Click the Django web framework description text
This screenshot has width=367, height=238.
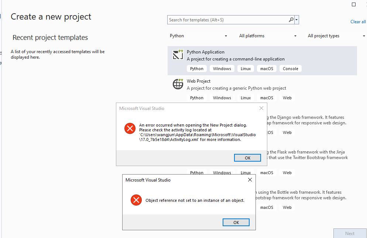[306, 120]
